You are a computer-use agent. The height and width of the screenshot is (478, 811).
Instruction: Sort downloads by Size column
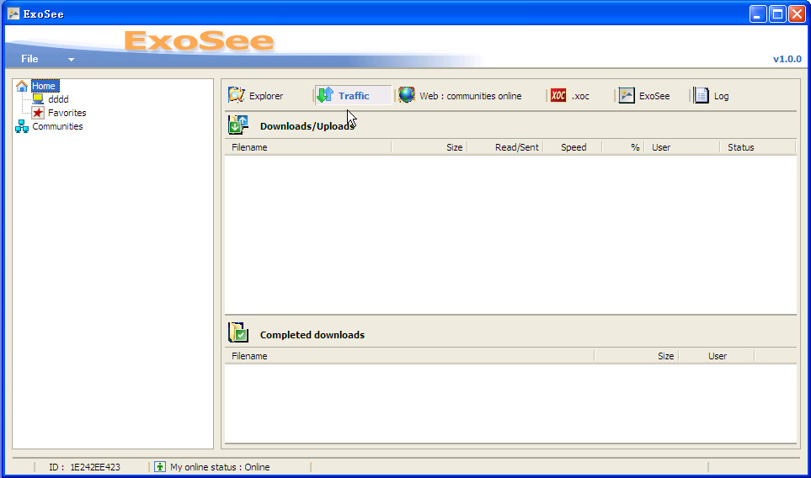coord(430,147)
